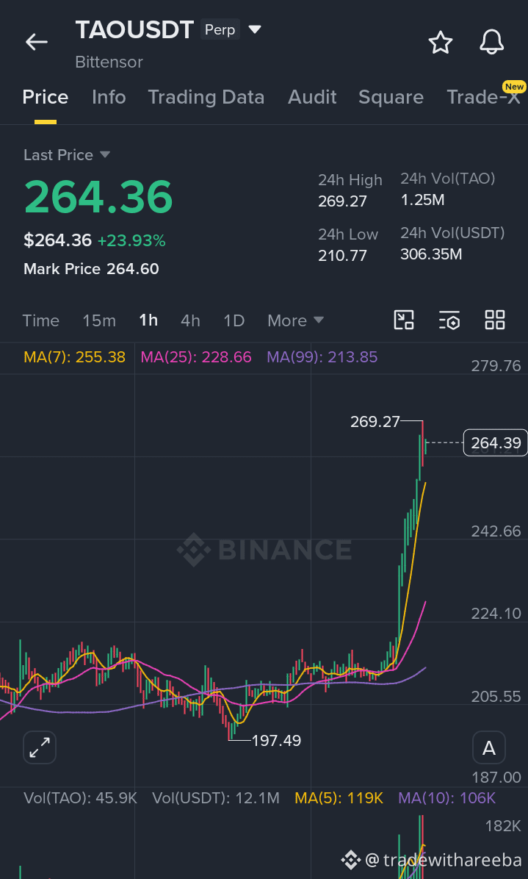The width and height of the screenshot is (528, 879).
Task: Open the multi-chart grid layout icon
Action: [x=495, y=320]
